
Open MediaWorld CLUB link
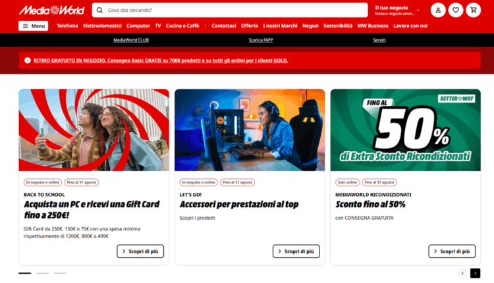click(x=131, y=40)
